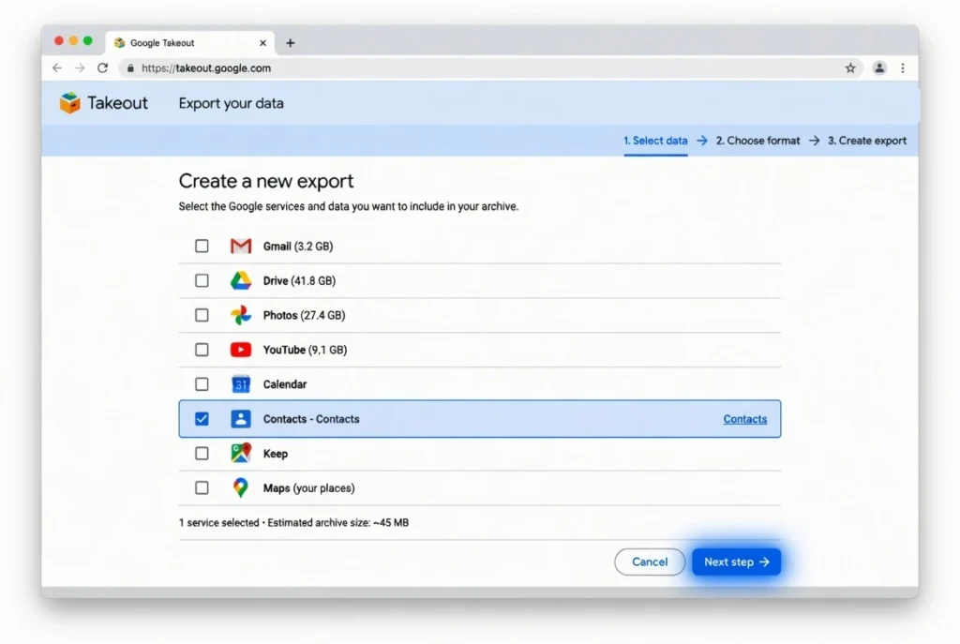
Task: Reload the Takeout page
Action: pos(103,67)
